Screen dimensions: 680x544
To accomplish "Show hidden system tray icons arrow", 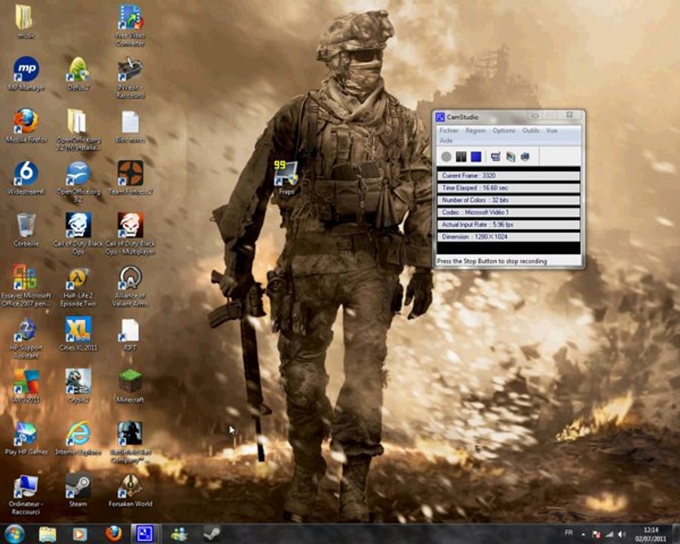I will [x=583, y=534].
